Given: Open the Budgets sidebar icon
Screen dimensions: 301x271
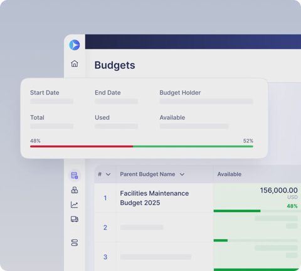Looking at the screenshot, I should pos(75,175).
